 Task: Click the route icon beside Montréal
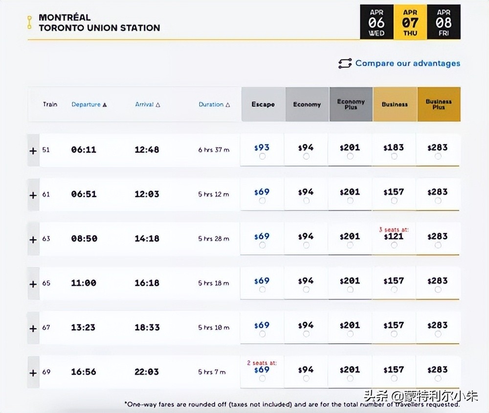click(x=30, y=22)
